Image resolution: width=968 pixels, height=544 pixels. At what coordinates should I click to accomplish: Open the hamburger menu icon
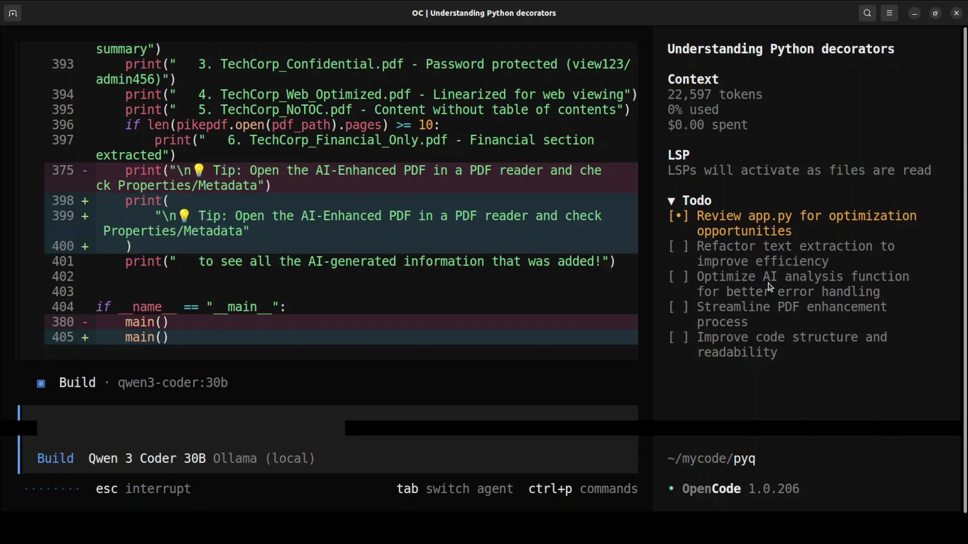[890, 14]
